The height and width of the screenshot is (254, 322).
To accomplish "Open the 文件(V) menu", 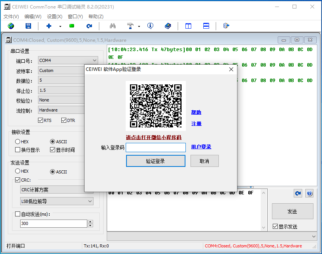I will click(x=11, y=17).
